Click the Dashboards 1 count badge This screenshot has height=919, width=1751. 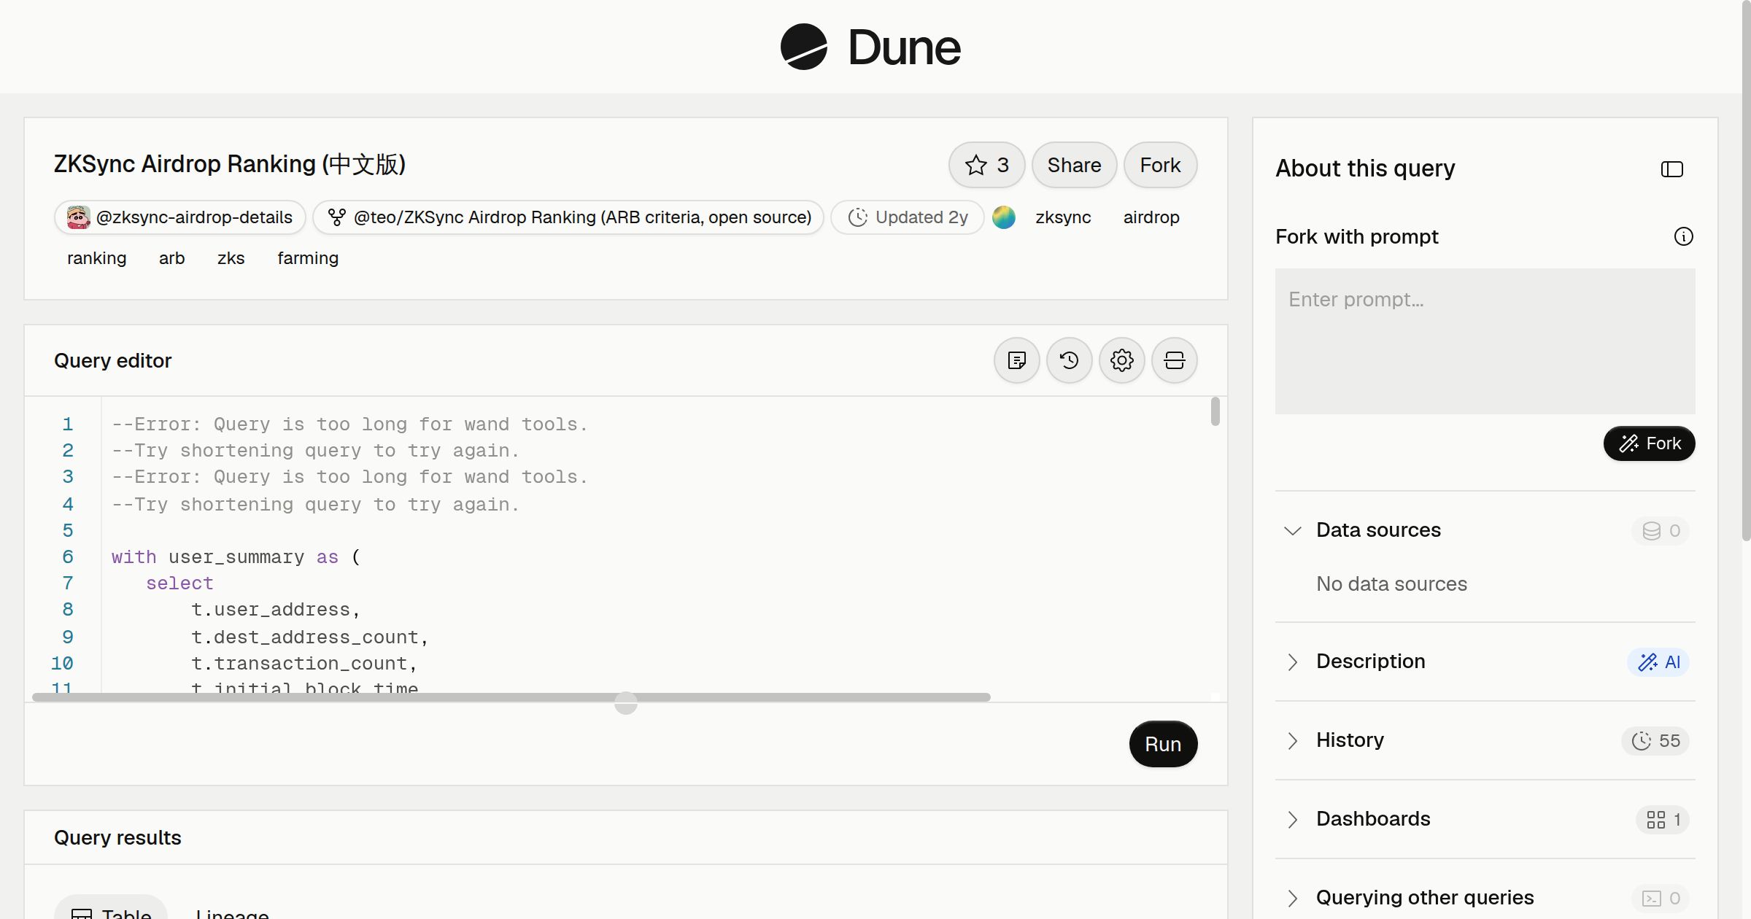coord(1663,820)
